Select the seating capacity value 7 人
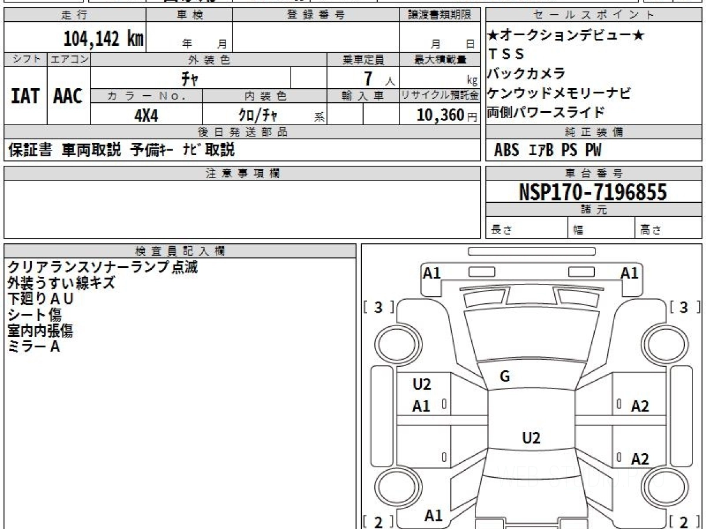 pyautogui.click(x=379, y=78)
